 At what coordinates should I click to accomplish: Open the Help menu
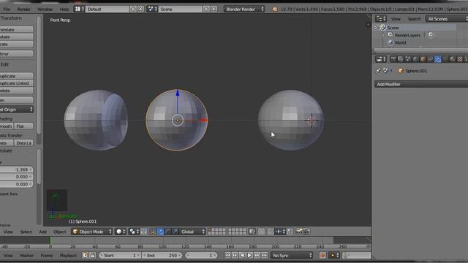pos(64,9)
